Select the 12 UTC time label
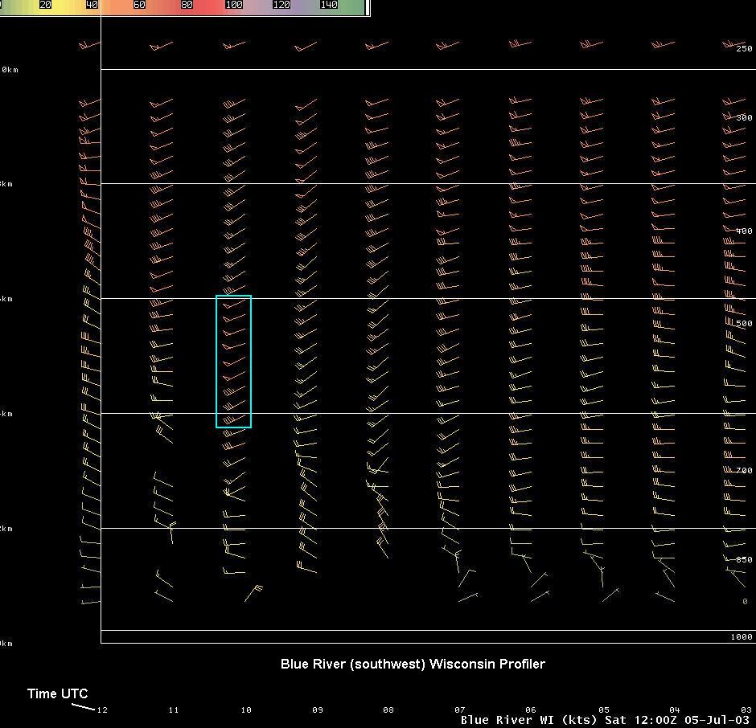This screenshot has width=756, height=728. [x=102, y=710]
